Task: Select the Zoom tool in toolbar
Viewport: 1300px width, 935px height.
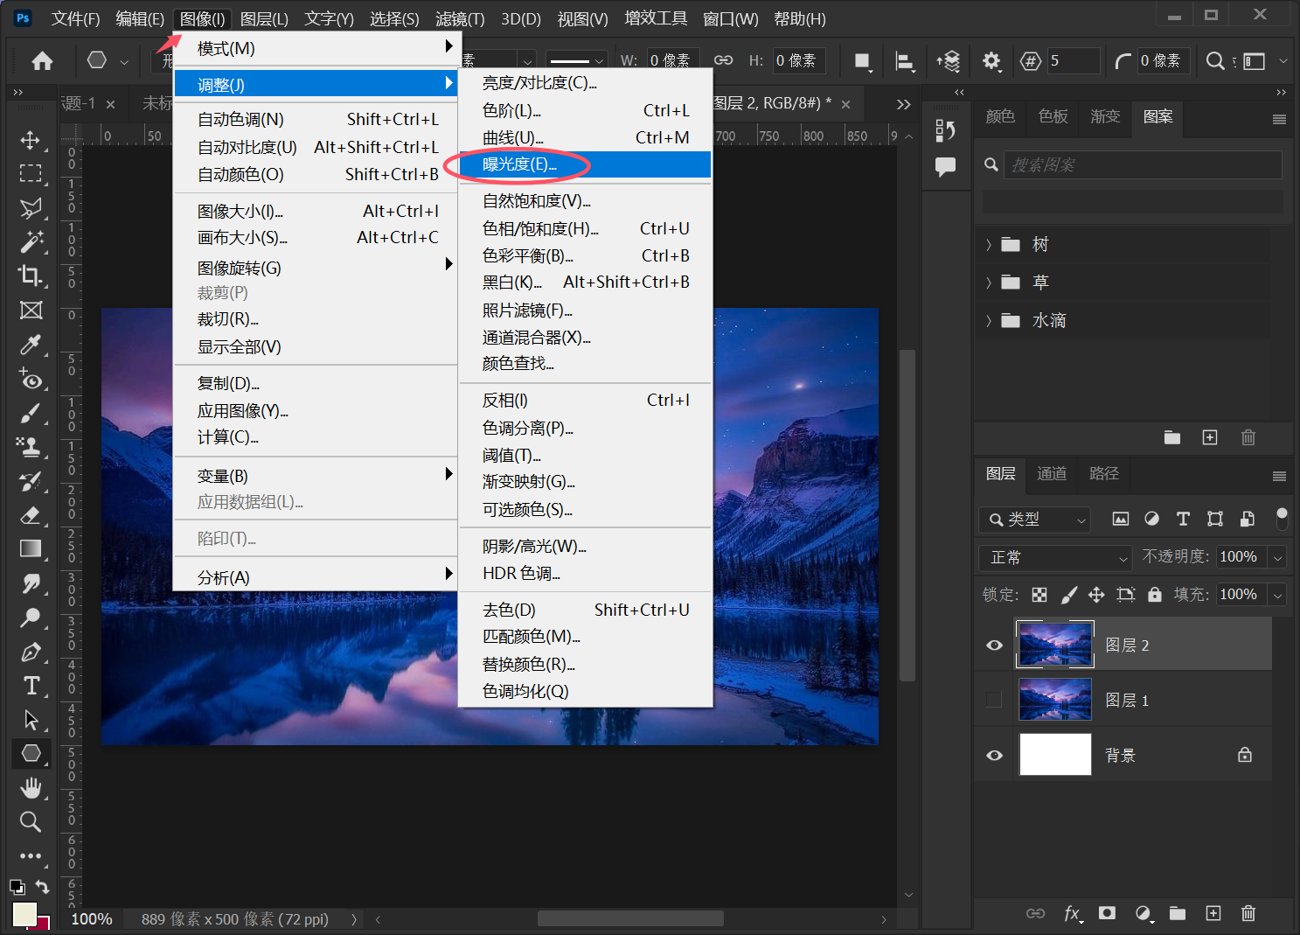Action: coord(31,821)
